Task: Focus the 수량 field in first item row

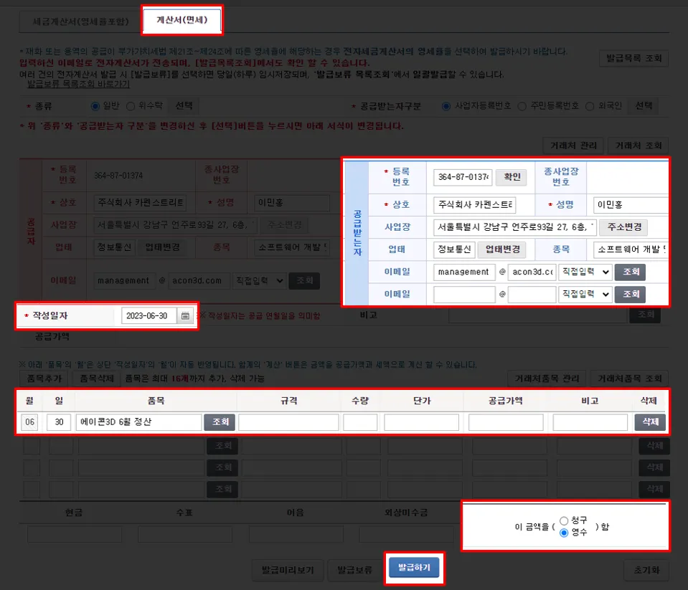Action: tap(360, 422)
